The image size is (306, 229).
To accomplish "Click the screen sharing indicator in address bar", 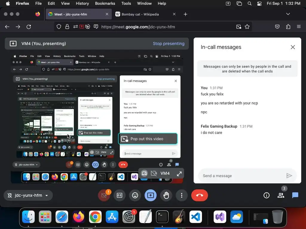I will (82, 27).
